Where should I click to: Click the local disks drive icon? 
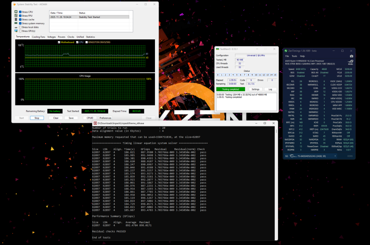click(16, 27)
